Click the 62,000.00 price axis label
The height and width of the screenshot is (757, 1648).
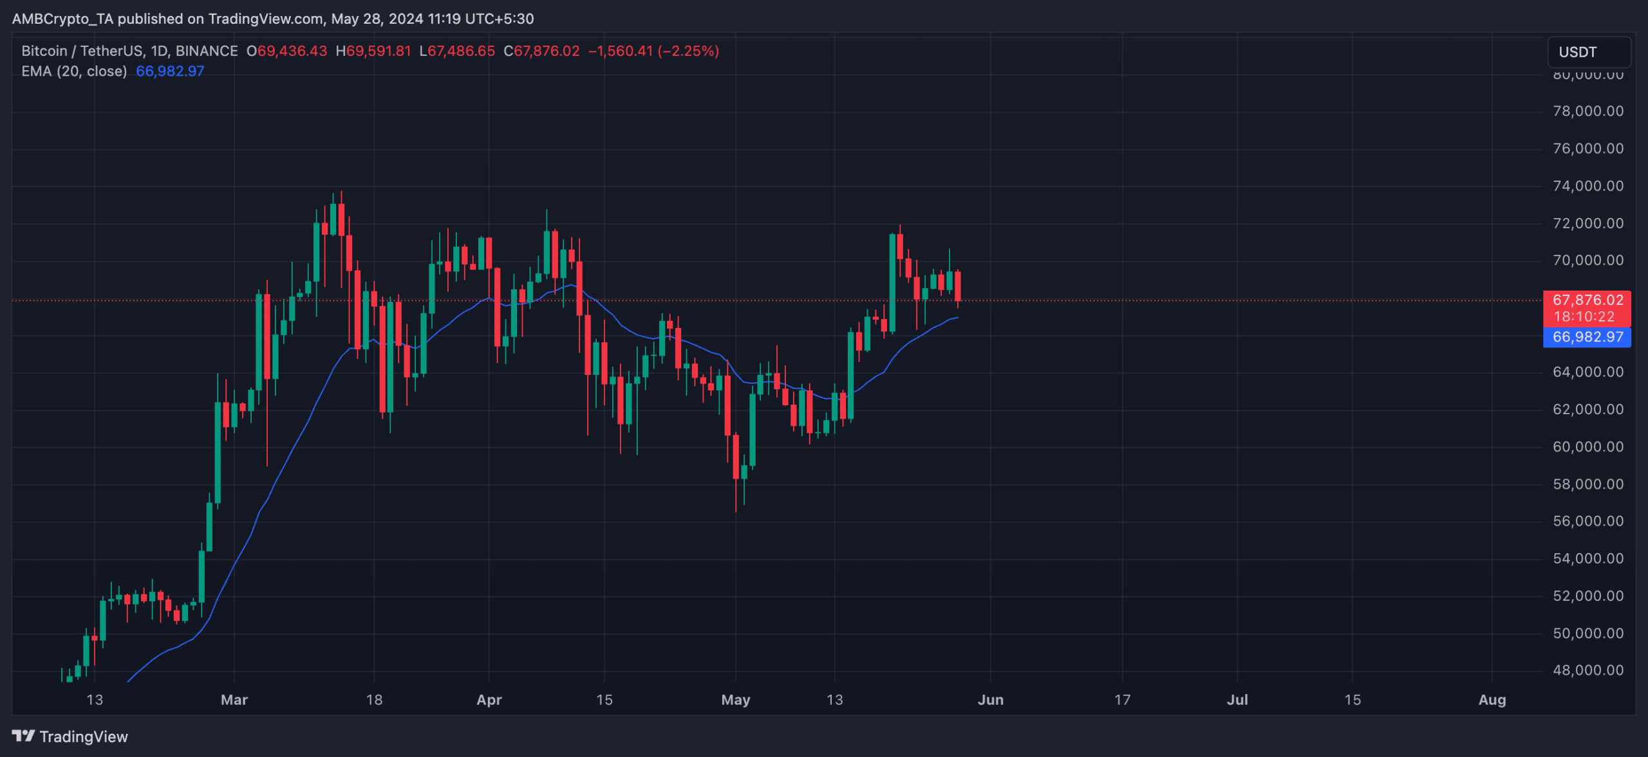(1588, 409)
